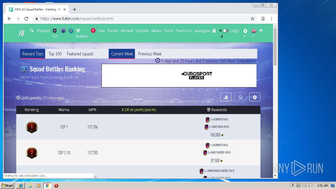336x189 pixels.
Task: Open the site search magnifier
Action: [32, 30]
